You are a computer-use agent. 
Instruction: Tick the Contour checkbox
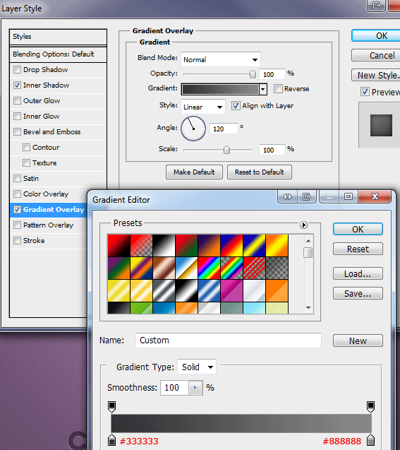[x=26, y=147]
